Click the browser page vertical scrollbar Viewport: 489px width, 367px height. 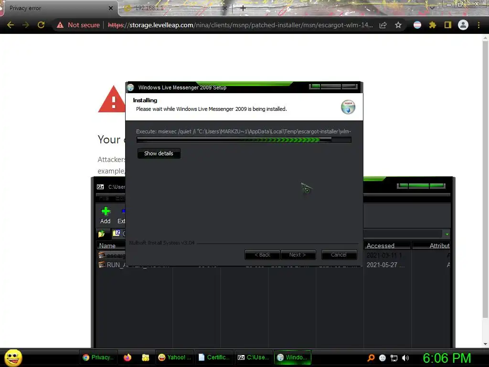click(485, 180)
